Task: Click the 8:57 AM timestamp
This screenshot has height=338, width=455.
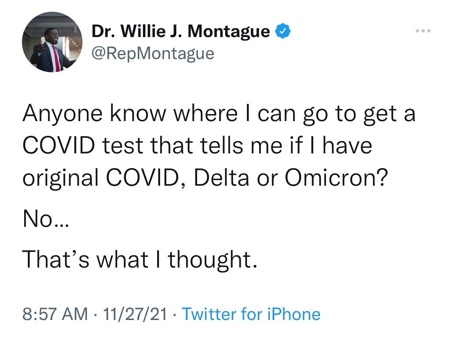Action: (x=55, y=314)
